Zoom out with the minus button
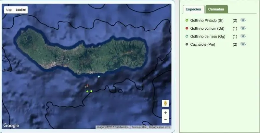 pos(165,120)
